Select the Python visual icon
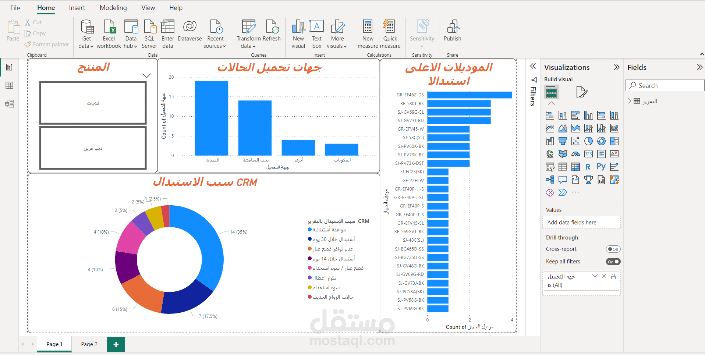Screen dimensions: 705x355 point(601,167)
